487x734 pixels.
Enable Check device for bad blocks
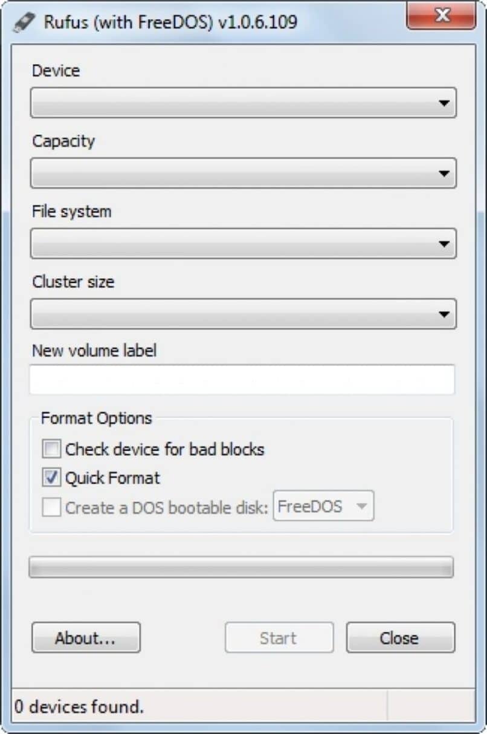click(51, 449)
